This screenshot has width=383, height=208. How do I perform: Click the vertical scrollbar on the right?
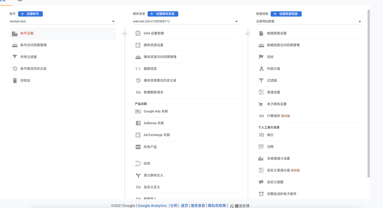pyautogui.click(x=369, y=93)
